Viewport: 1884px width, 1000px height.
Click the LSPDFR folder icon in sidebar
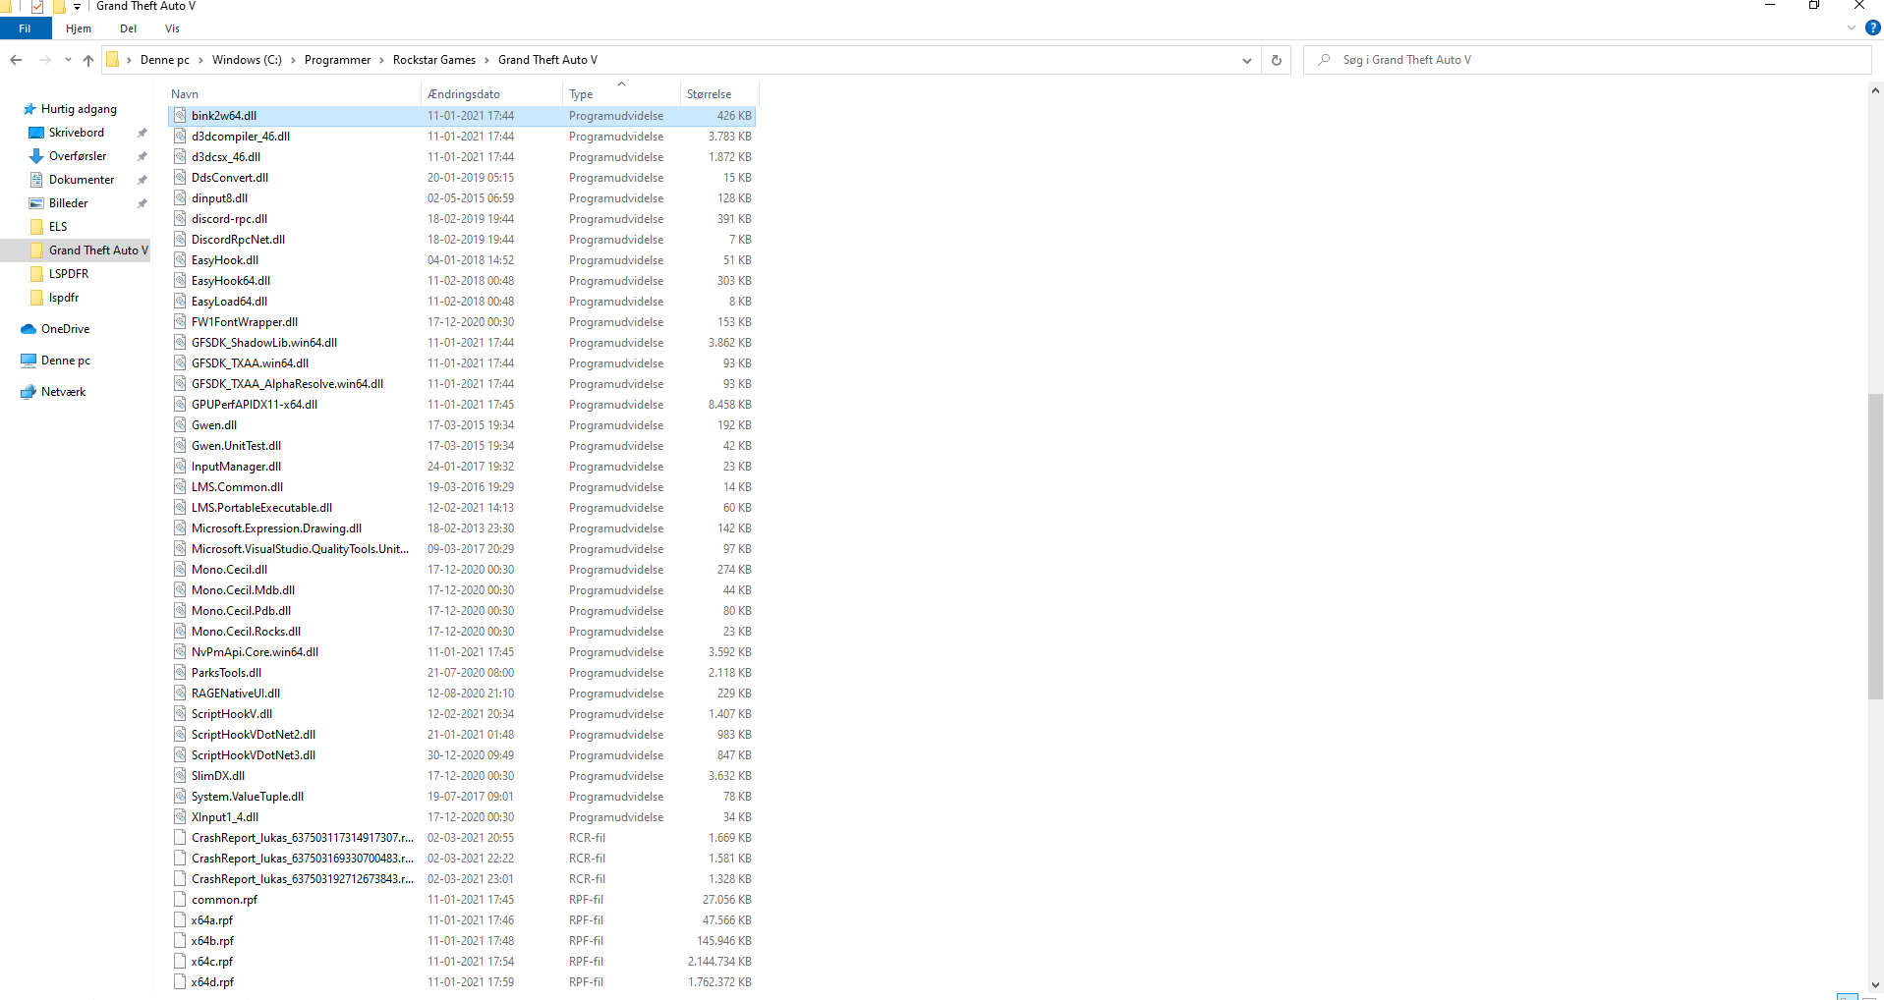pos(37,274)
